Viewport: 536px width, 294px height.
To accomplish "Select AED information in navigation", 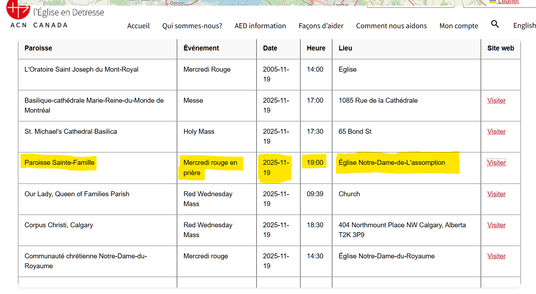I will pos(260,26).
